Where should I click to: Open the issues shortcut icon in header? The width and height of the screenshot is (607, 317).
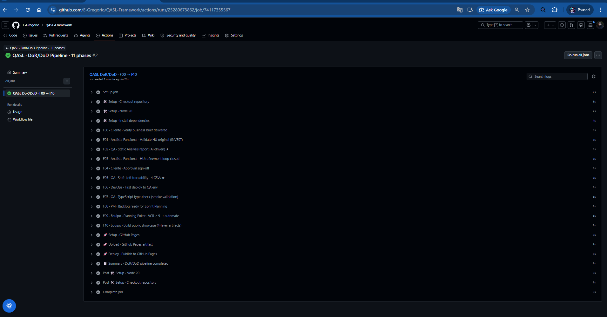coord(562,25)
